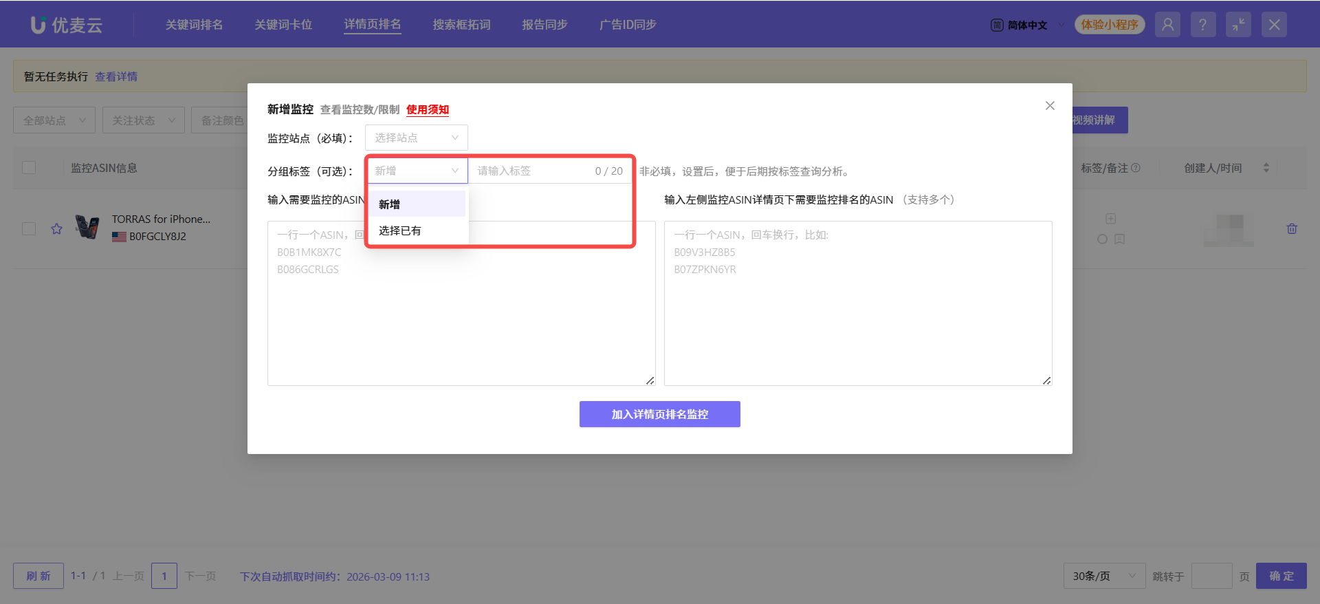1320x604 pixels.
Task: Click the TORRAS iPhone case thumbnail
Action: coord(87,227)
